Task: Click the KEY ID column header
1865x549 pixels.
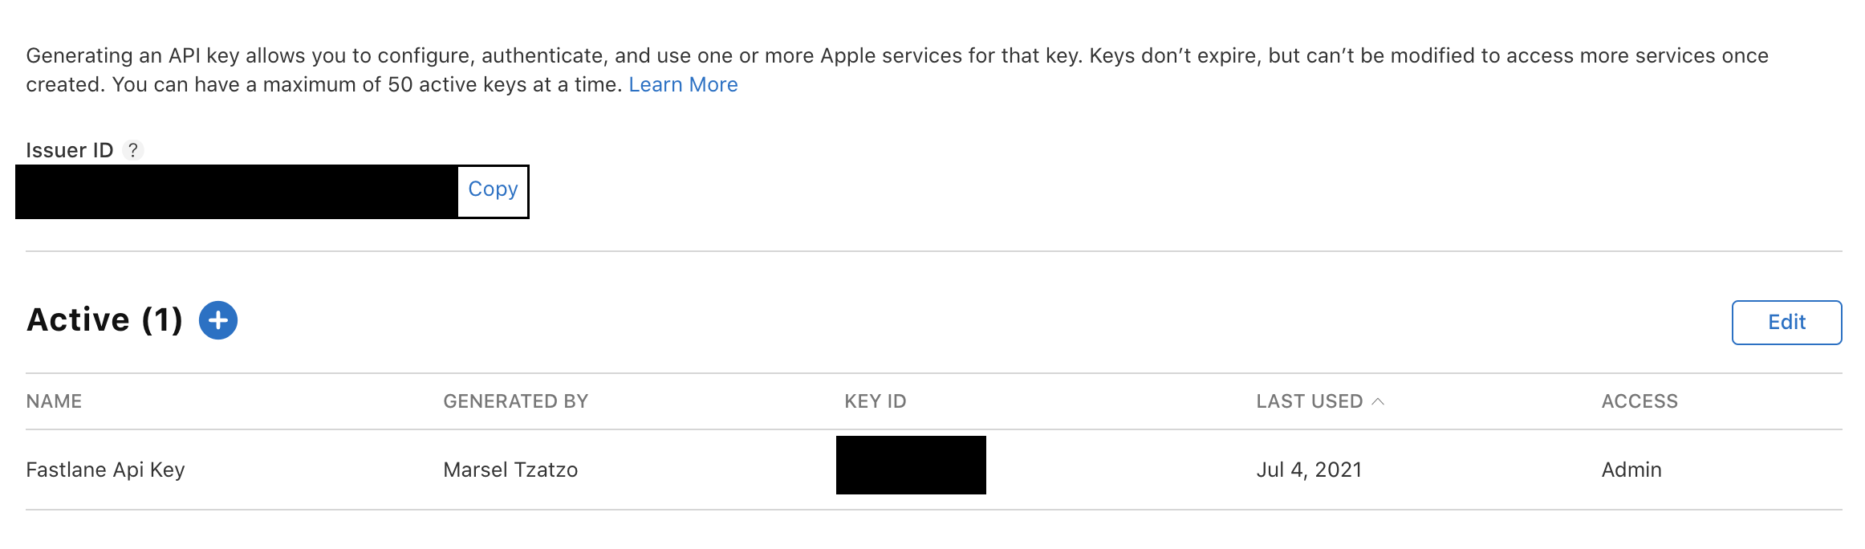Action: [875, 401]
